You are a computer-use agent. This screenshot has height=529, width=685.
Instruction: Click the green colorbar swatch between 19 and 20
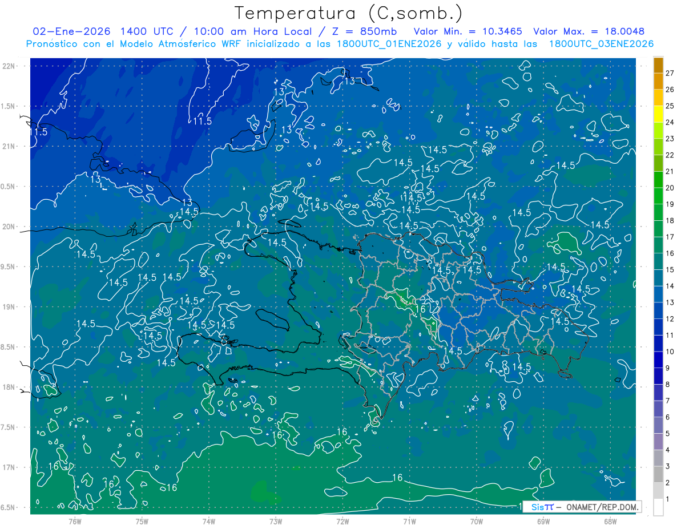tap(658, 196)
